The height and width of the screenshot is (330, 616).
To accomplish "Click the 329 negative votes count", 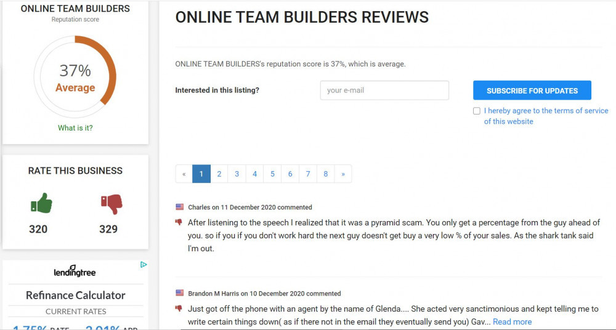I will [108, 230].
